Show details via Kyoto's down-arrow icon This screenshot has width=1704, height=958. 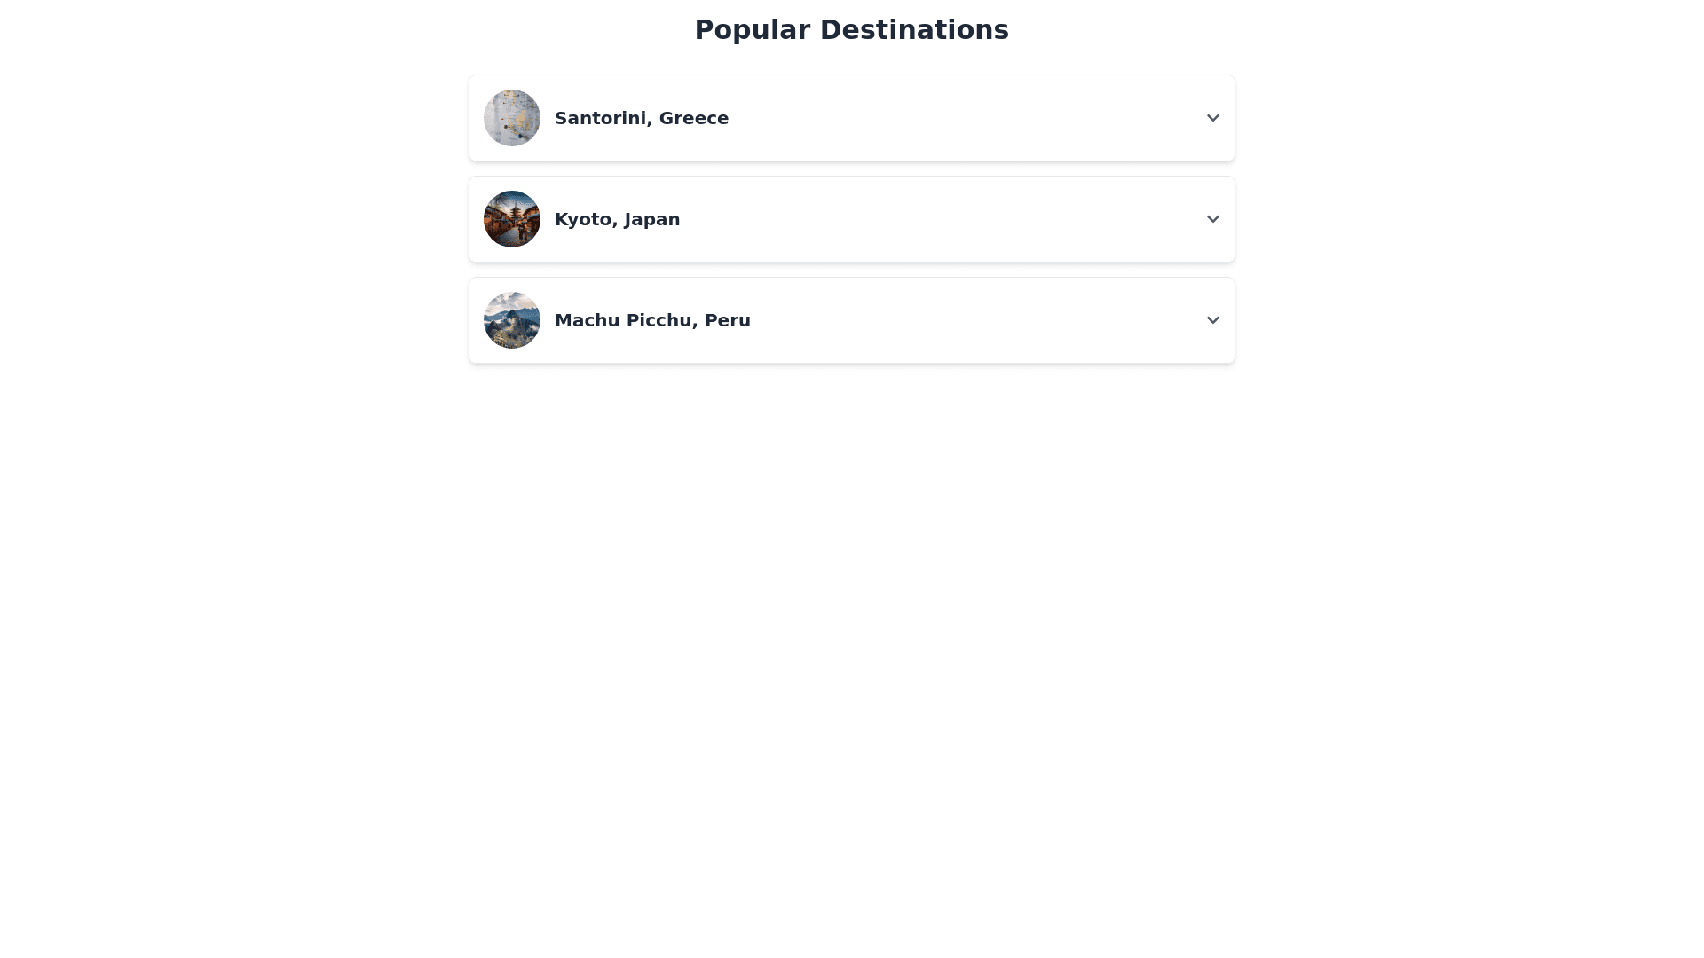point(1212,219)
